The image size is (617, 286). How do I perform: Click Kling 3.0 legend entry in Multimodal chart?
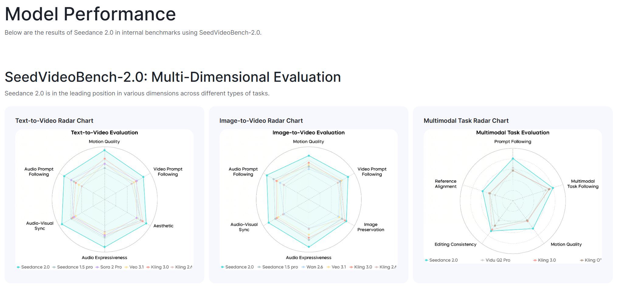(545, 260)
